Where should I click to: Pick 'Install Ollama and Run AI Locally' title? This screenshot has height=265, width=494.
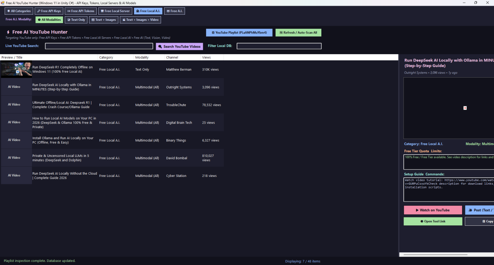tap(63, 140)
